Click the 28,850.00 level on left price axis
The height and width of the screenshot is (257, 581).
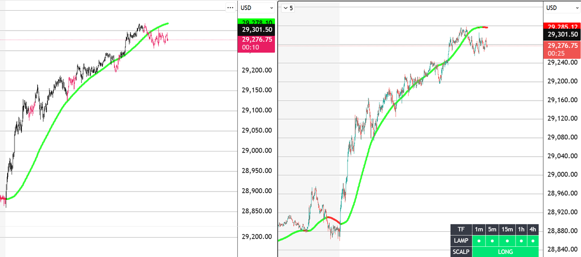257,211
